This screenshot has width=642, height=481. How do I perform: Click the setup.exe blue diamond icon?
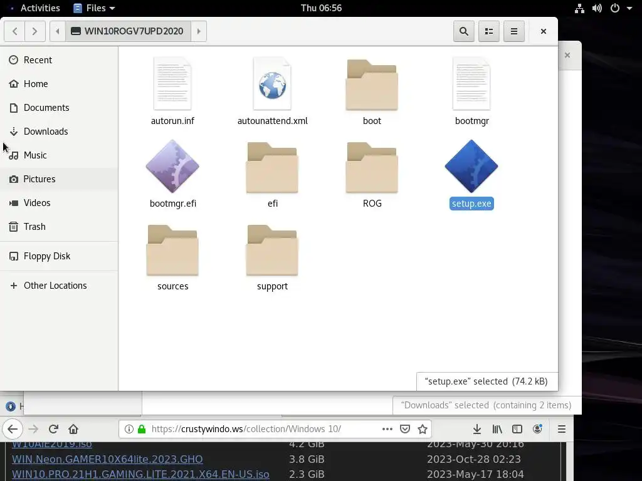click(x=471, y=166)
